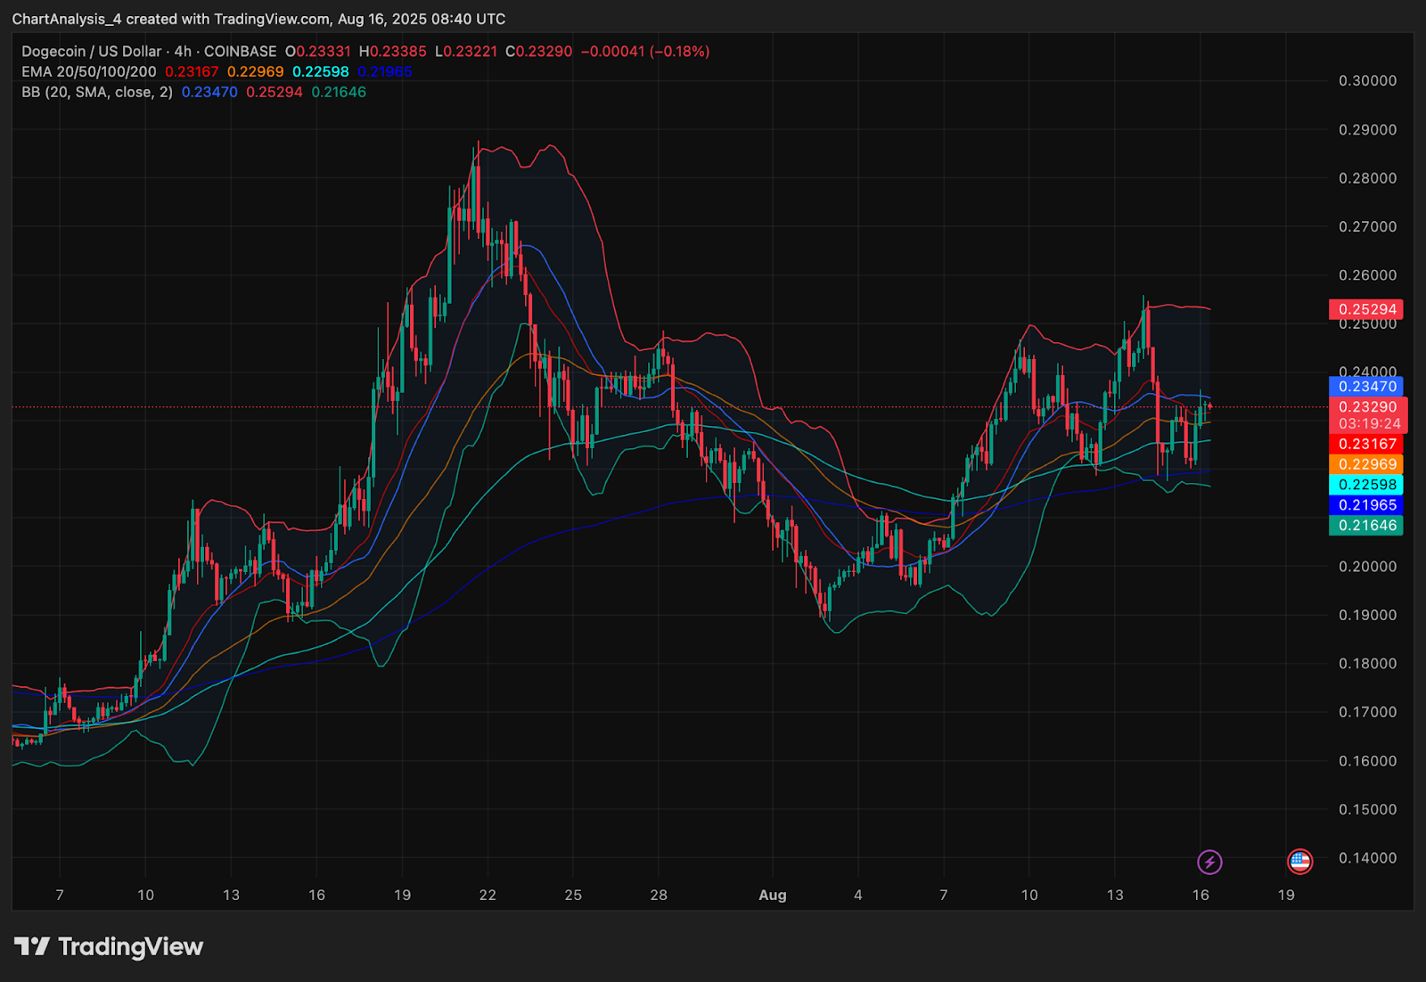Click the 4h timeframe in the chart title

[183, 52]
